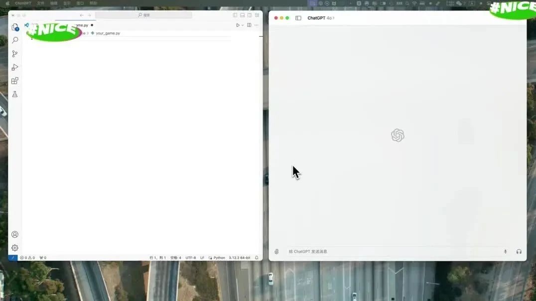Open the run options dropdown arrow

pos(243,25)
